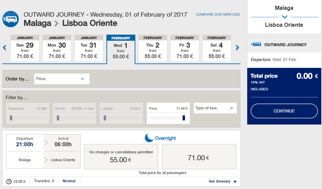Select the Thu 2 February date tab
Image resolution: width=322 pixels, height=189 pixels.
[x=153, y=49]
